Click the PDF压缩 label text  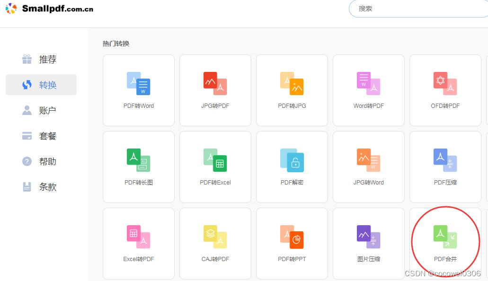pos(445,182)
